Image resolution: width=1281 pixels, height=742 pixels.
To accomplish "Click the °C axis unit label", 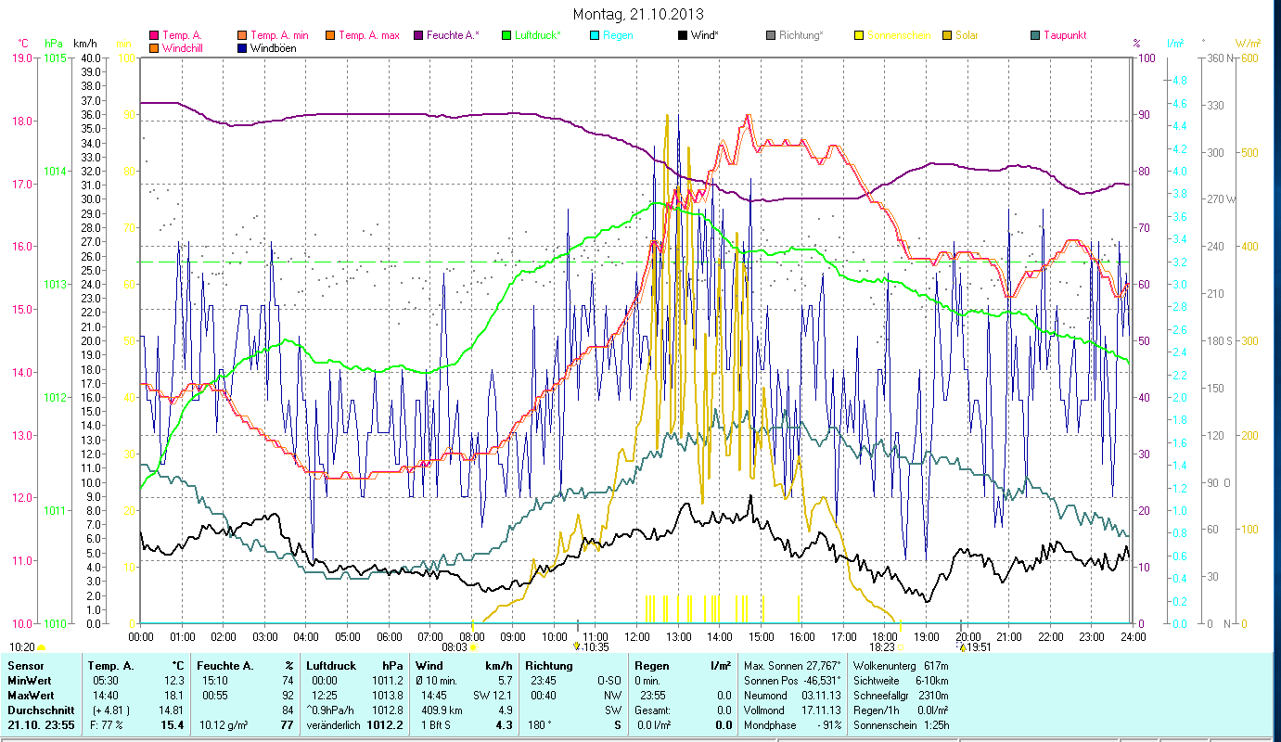I will (23, 44).
